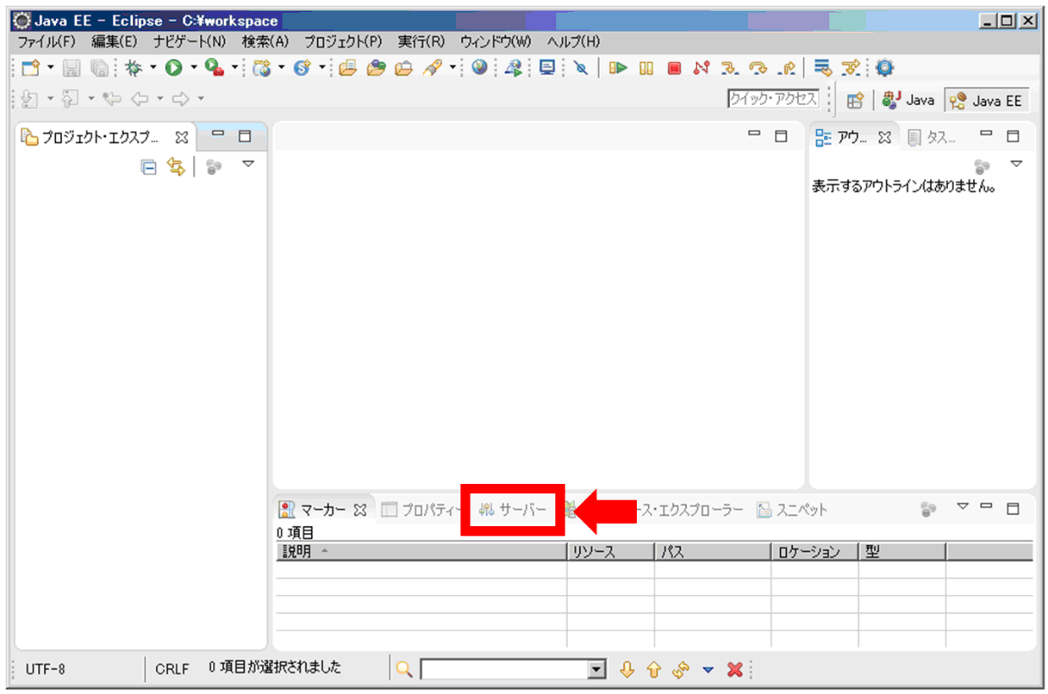Click the red Terminate square icon
1048x694 pixels.
coord(674,68)
